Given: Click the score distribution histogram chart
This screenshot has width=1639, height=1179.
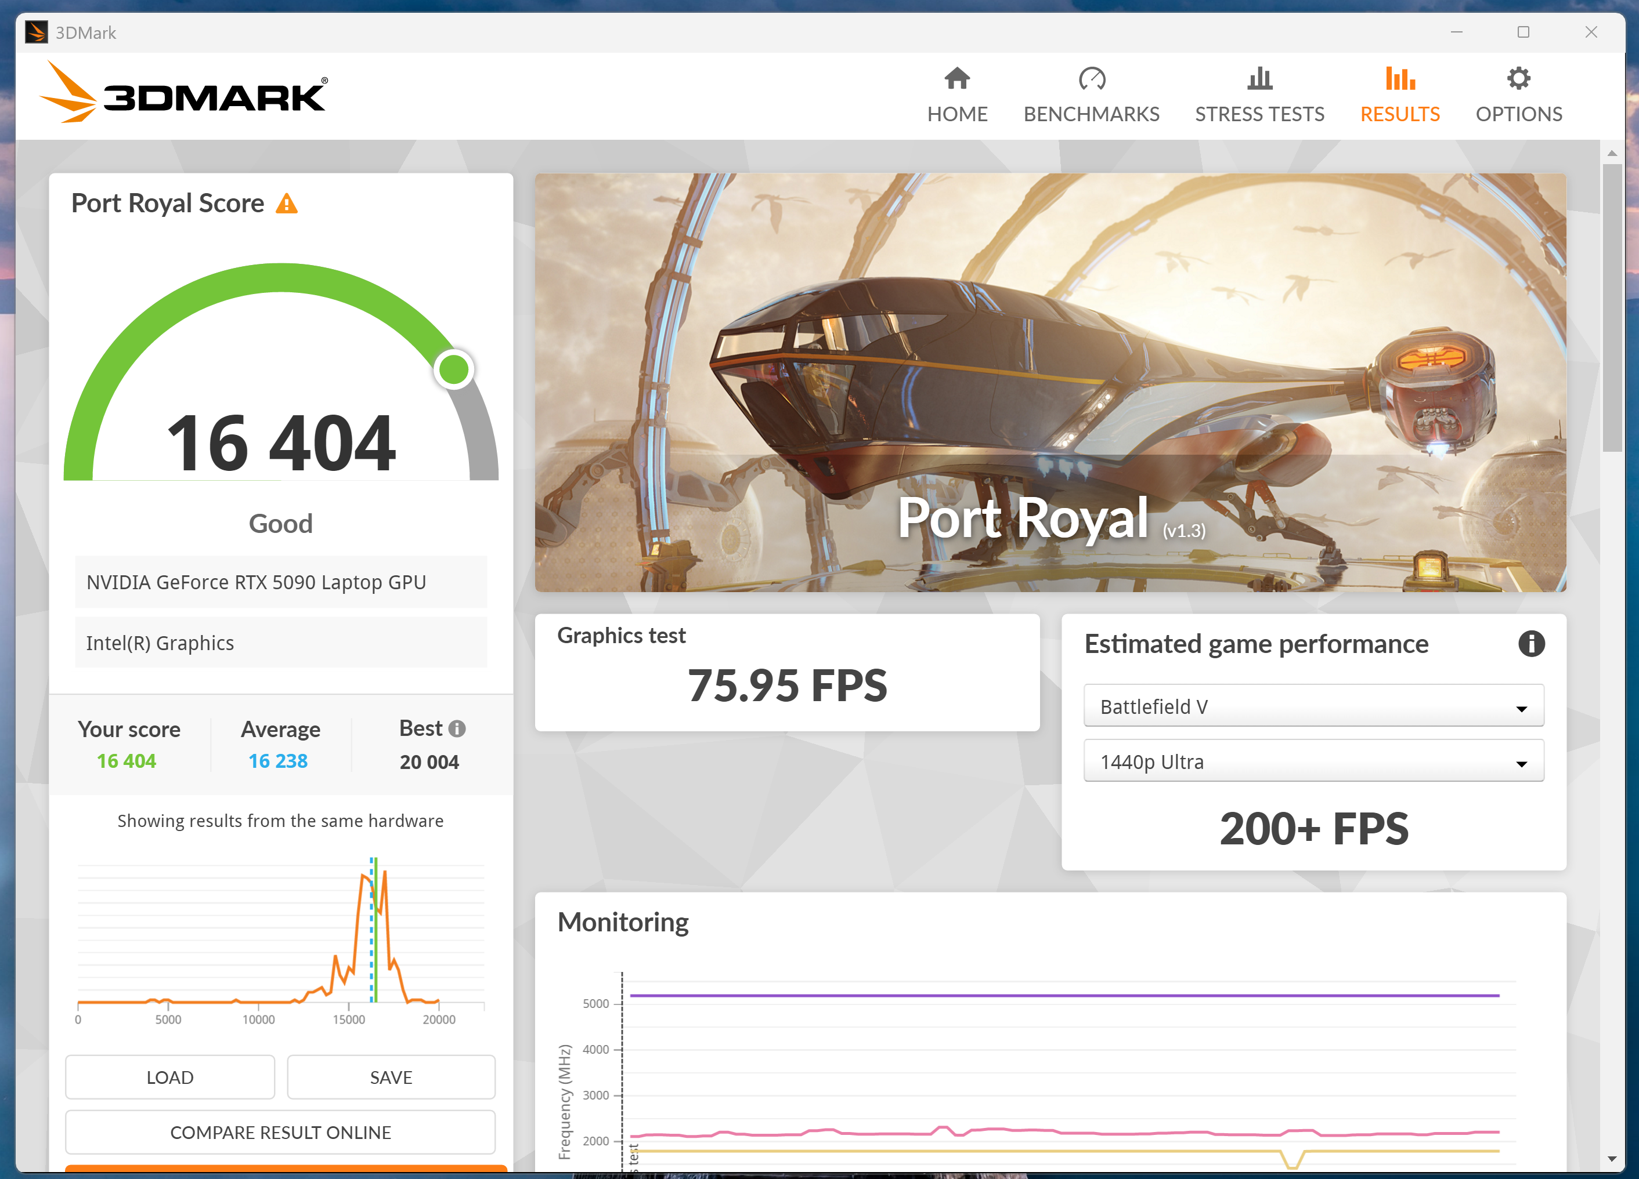Looking at the screenshot, I should coord(280,940).
